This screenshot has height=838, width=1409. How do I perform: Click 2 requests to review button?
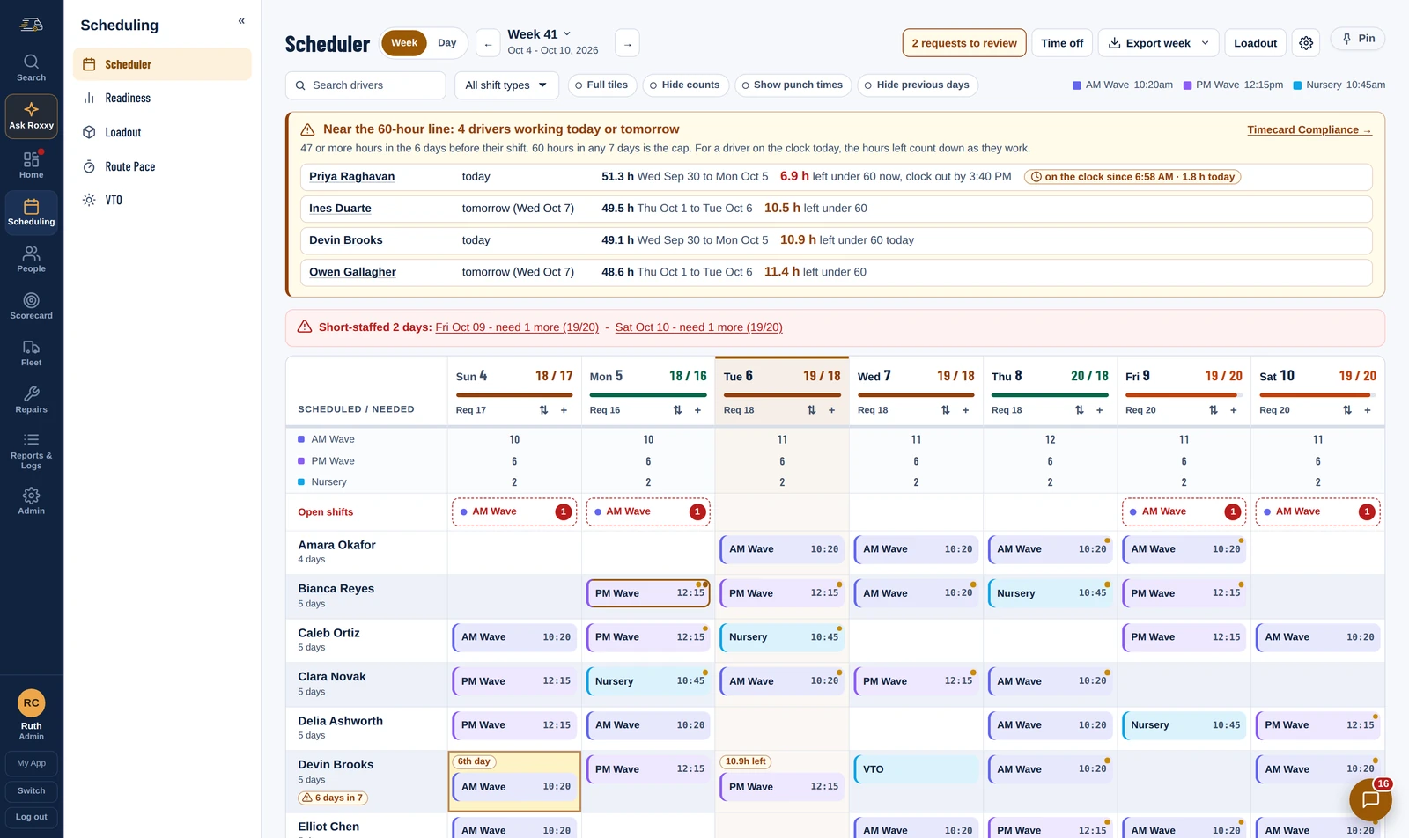964,43
